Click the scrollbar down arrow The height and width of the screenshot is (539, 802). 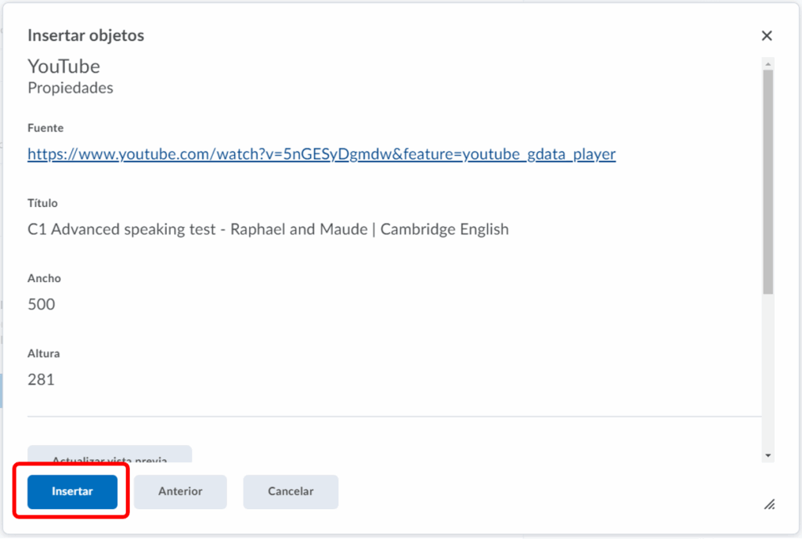coord(768,455)
